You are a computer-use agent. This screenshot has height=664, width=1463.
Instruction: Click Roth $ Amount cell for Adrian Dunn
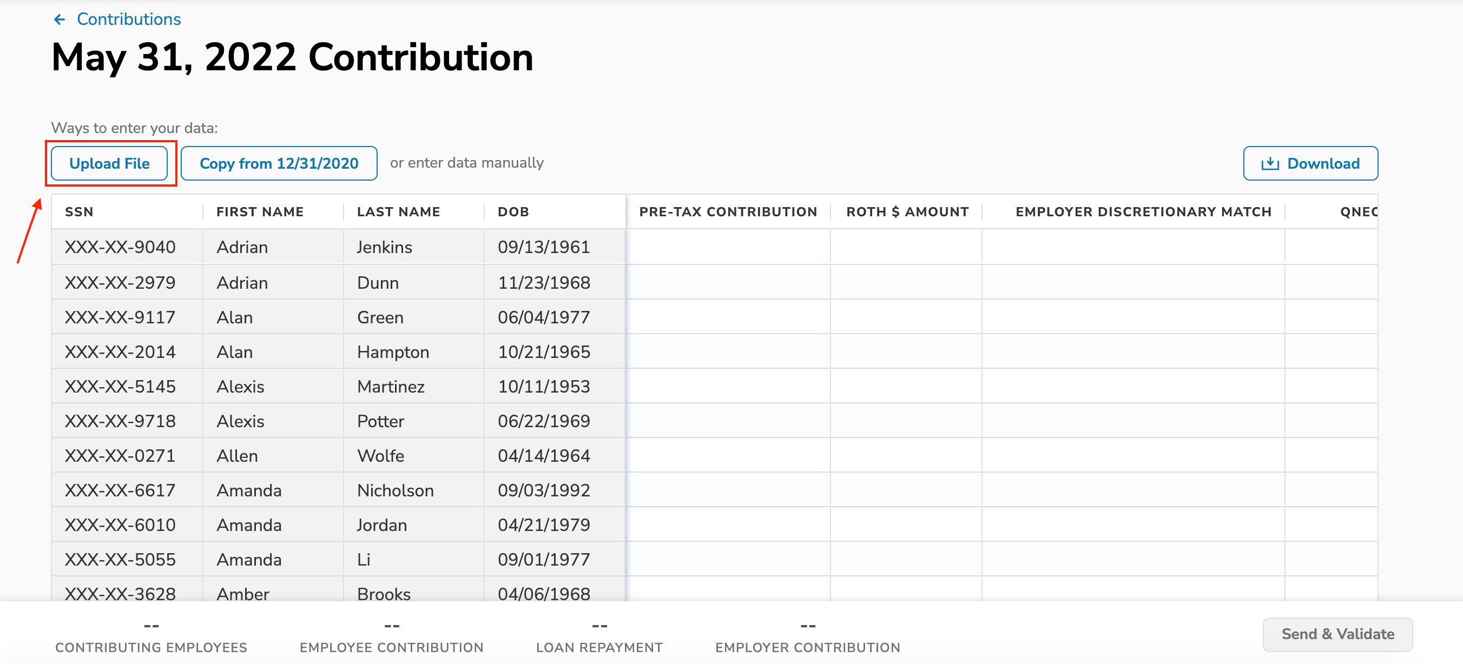pos(906,282)
